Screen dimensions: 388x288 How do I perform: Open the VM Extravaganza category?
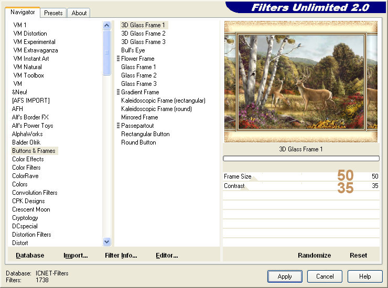pos(36,50)
